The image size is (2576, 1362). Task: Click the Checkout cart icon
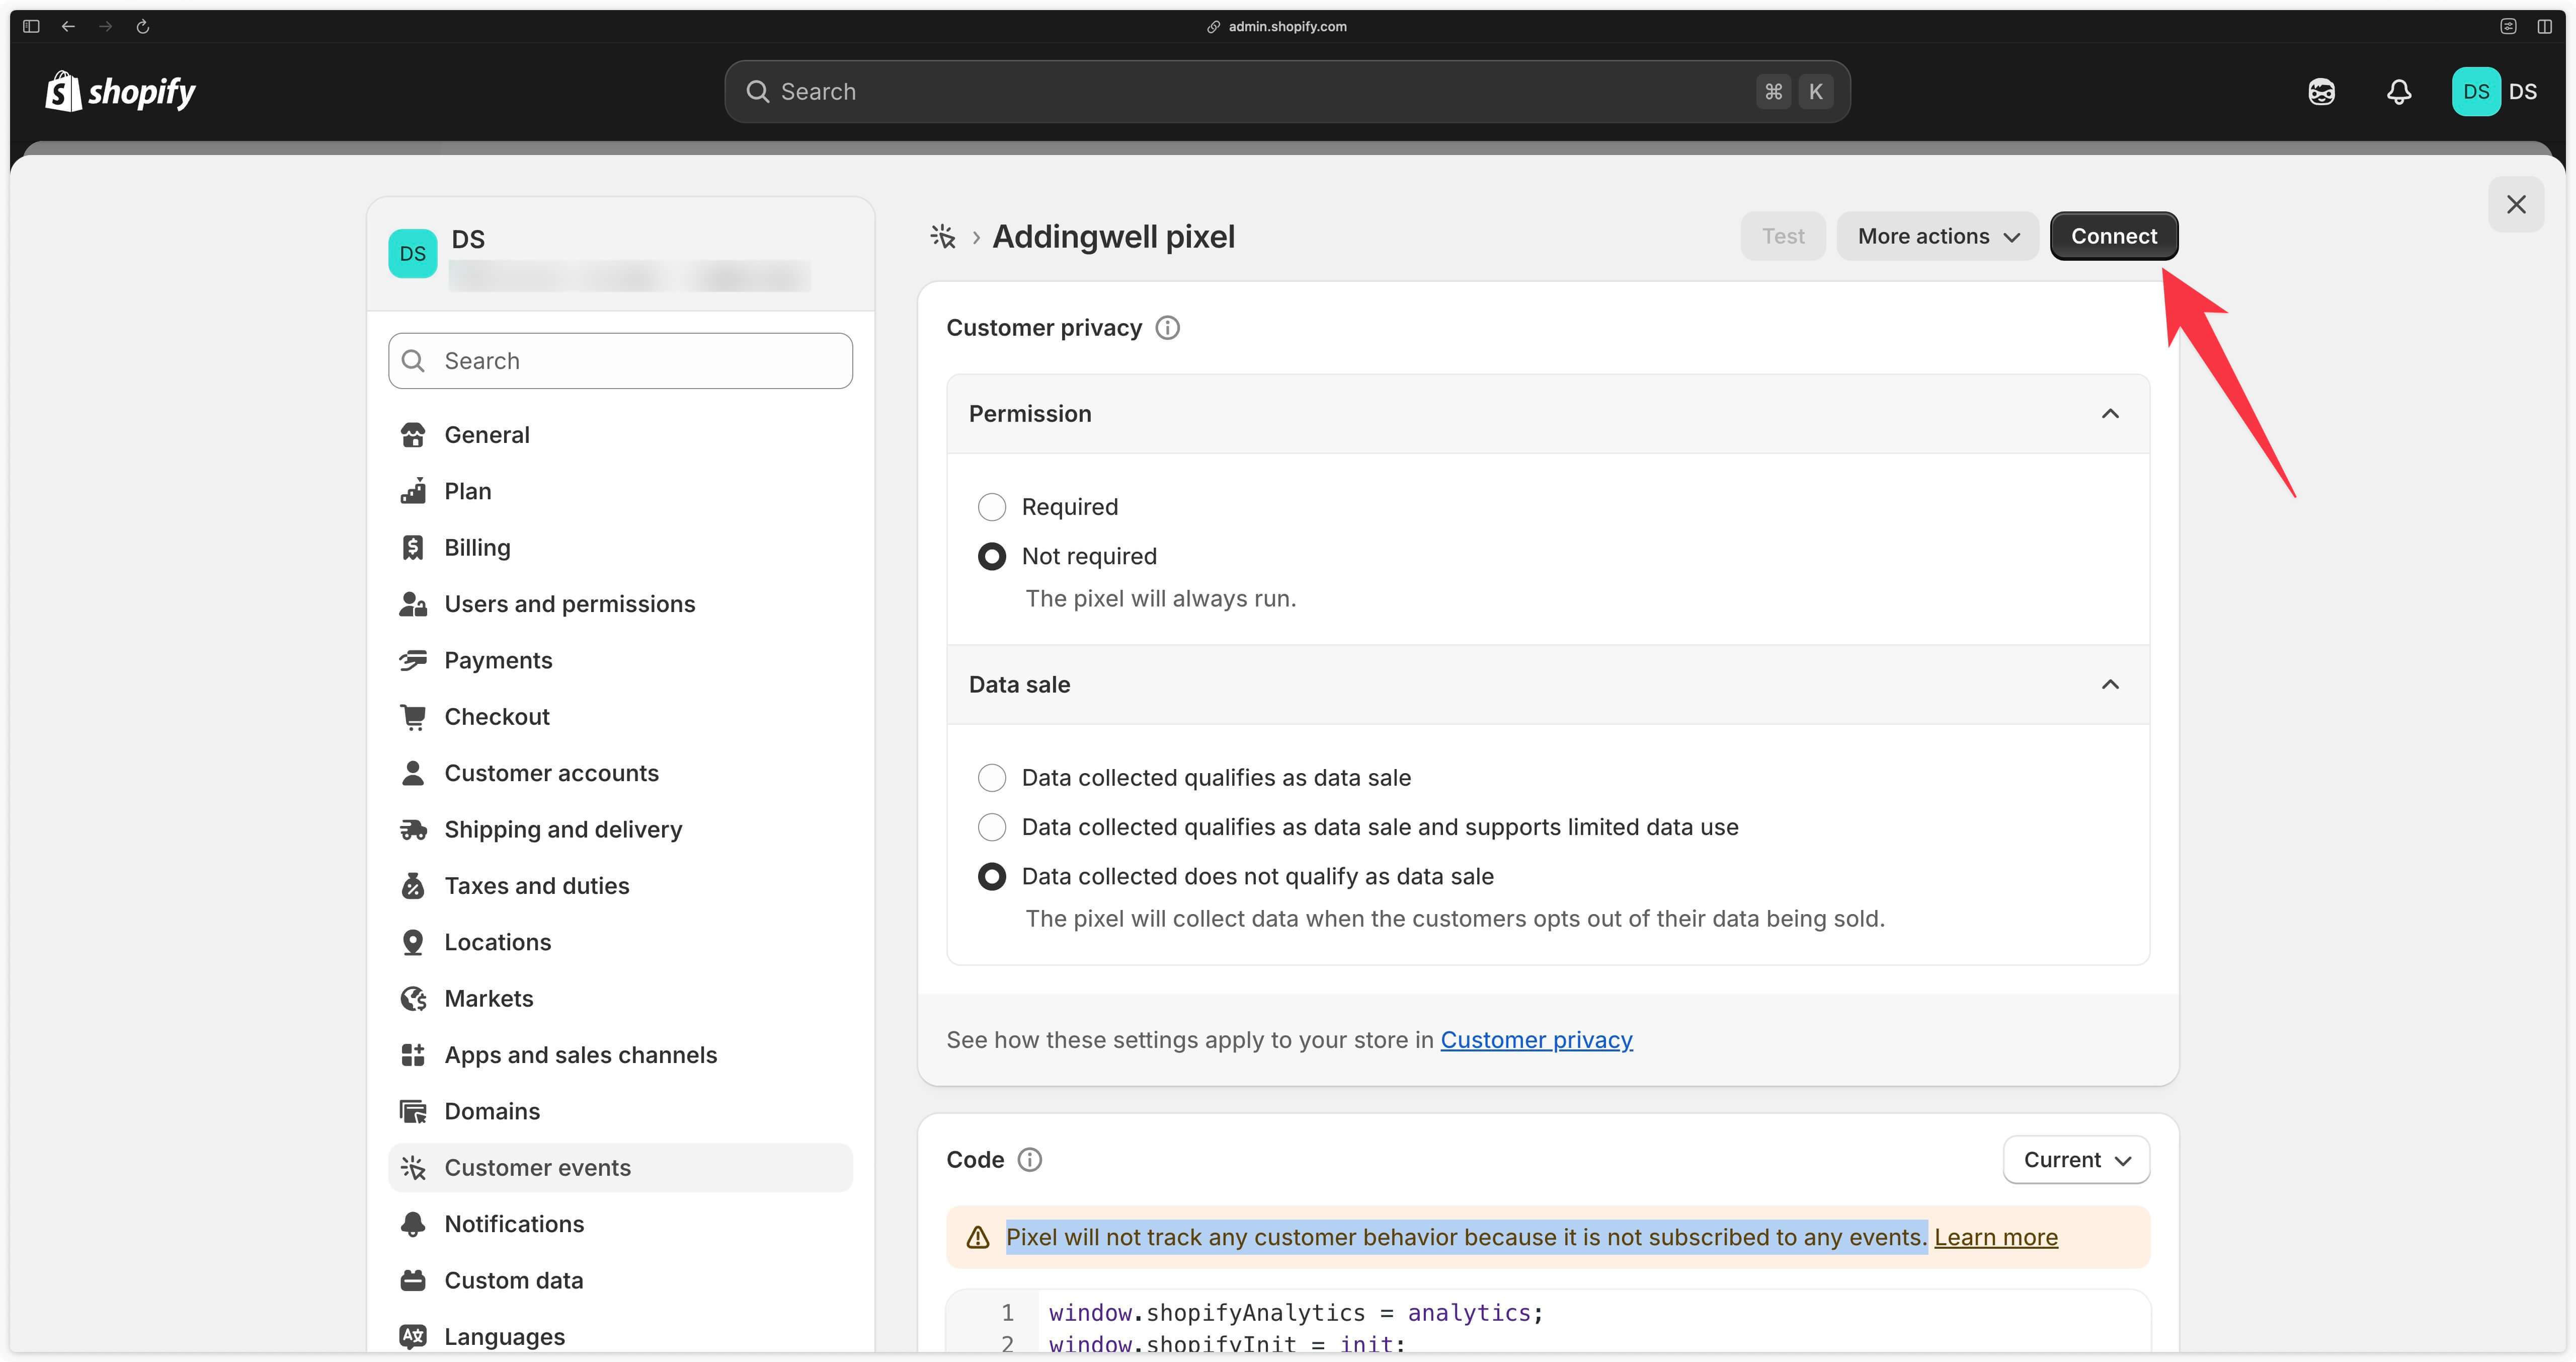413,717
